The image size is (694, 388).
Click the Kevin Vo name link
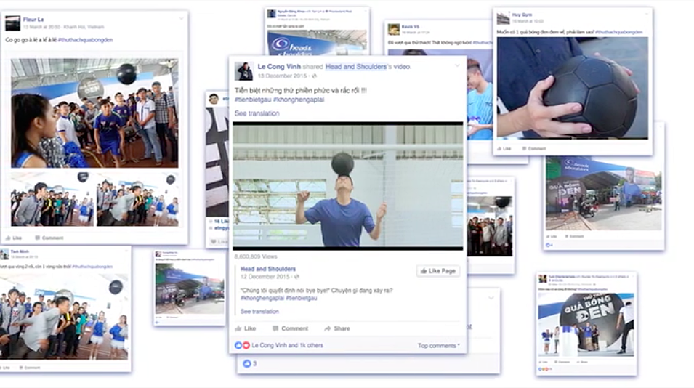[x=411, y=27]
